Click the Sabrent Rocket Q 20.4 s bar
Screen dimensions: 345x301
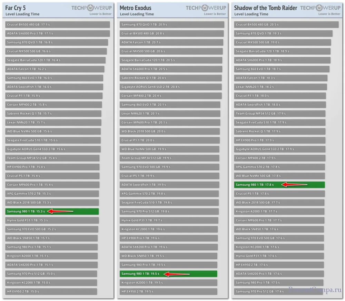[170, 78]
